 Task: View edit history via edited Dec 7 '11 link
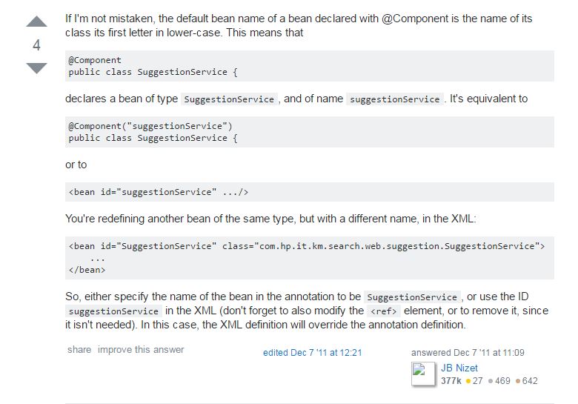tap(312, 353)
